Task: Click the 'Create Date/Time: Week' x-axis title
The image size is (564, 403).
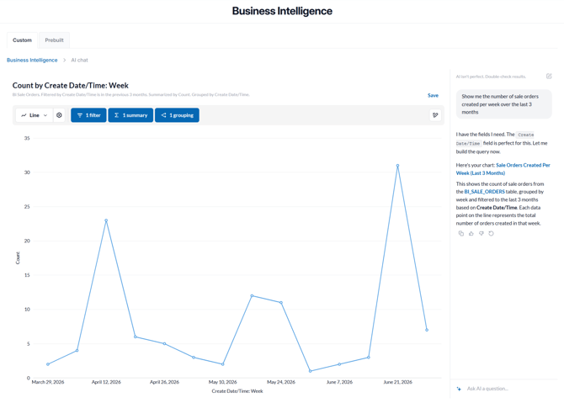Action: 237,391
